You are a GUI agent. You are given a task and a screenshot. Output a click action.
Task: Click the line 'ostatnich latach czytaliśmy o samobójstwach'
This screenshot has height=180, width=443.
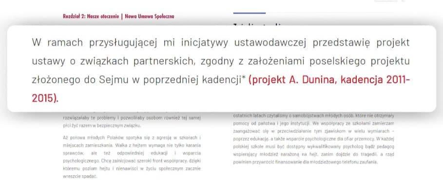click(x=313, y=116)
